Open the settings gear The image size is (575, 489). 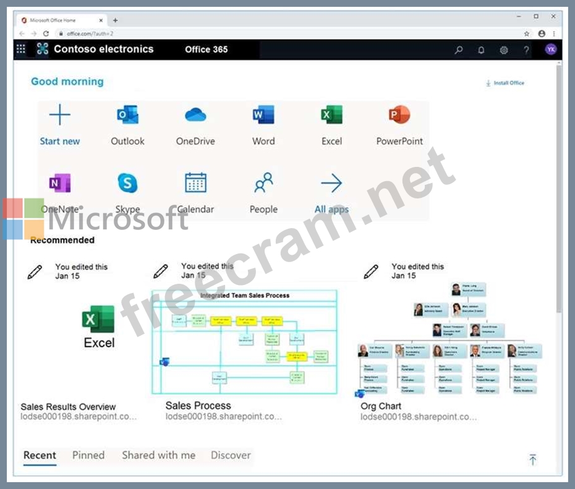tap(504, 50)
